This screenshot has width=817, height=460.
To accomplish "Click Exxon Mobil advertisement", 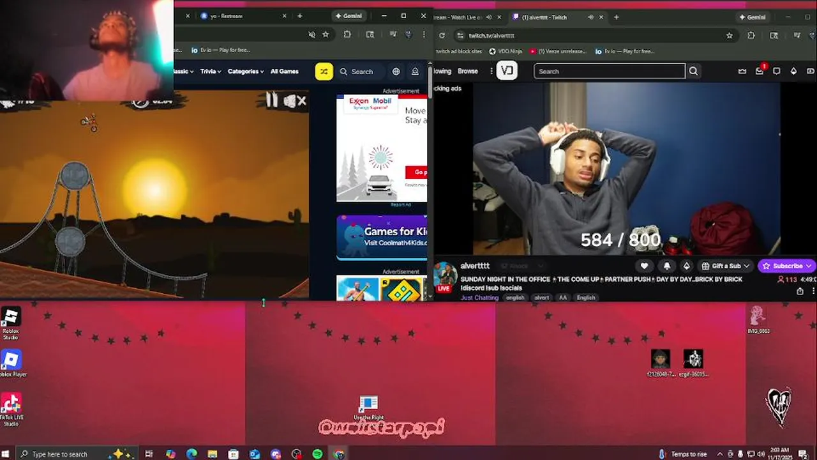I will click(x=382, y=148).
